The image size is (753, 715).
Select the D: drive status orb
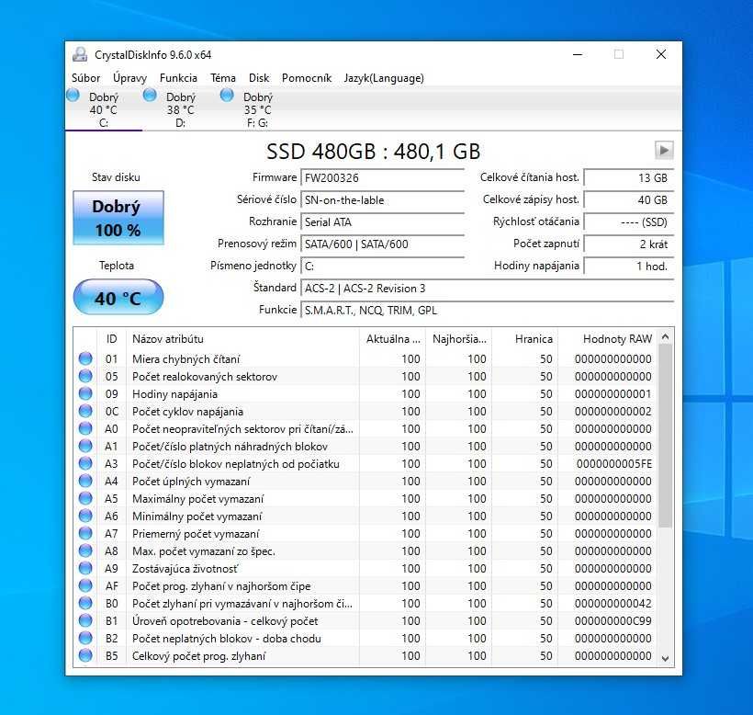point(150,96)
